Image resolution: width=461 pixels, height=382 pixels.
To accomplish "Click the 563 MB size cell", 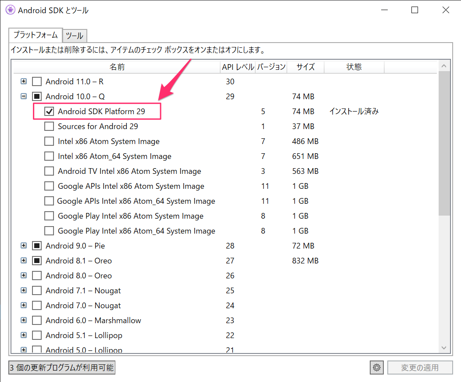I will tap(305, 171).
